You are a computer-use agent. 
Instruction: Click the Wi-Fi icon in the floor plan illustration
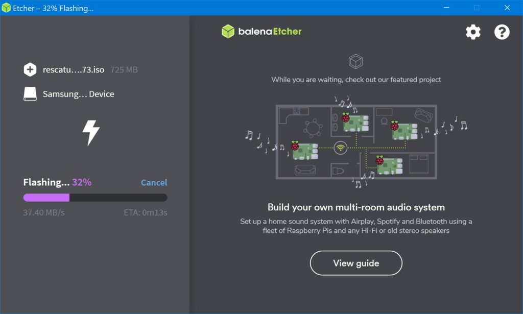(340, 148)
